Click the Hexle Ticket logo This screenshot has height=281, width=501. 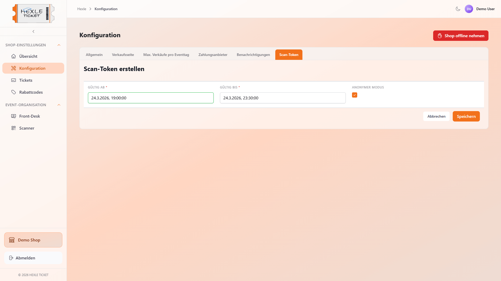pos(33,13)
